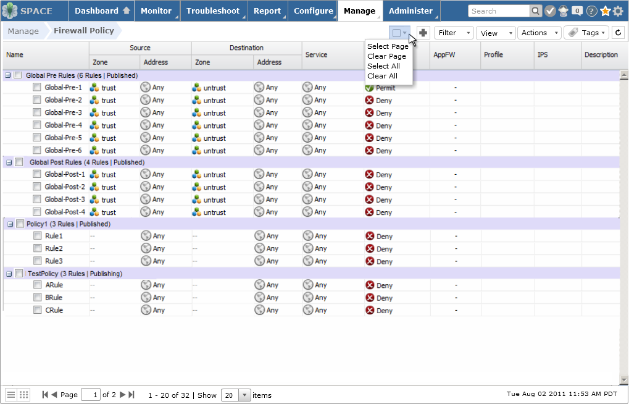Screen dimensions: 629x404
Task: Open the View dropdown
Action: pyautogui.click(x=496, y=33)
